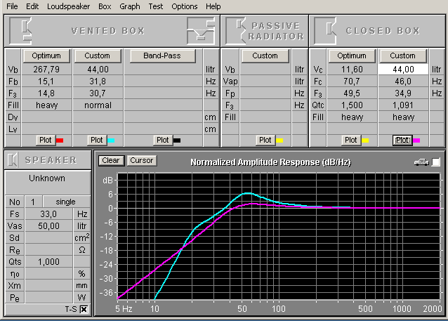Click the Speaker panel loudspeaker icon
Image resolution: width=448 pixels, height=321 pixels.
tap(12, 159)
